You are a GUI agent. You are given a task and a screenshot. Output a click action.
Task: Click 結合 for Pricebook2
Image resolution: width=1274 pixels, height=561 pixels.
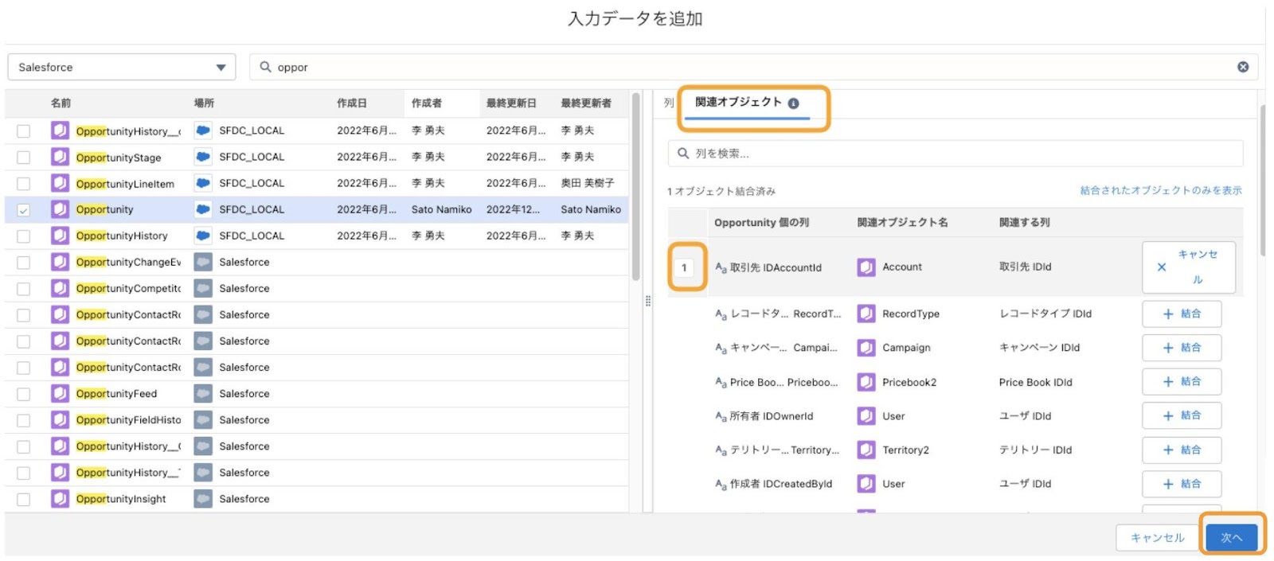[1182, 382]
